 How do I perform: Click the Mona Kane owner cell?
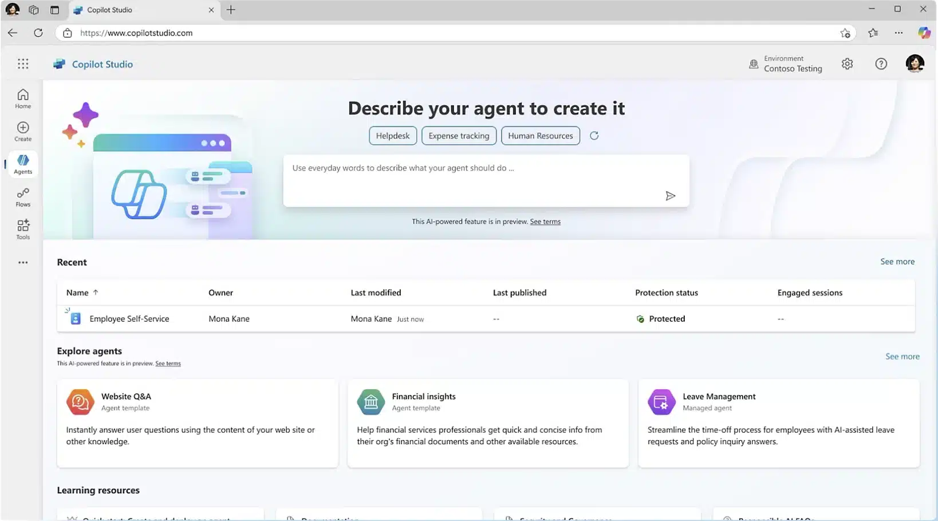229,319
